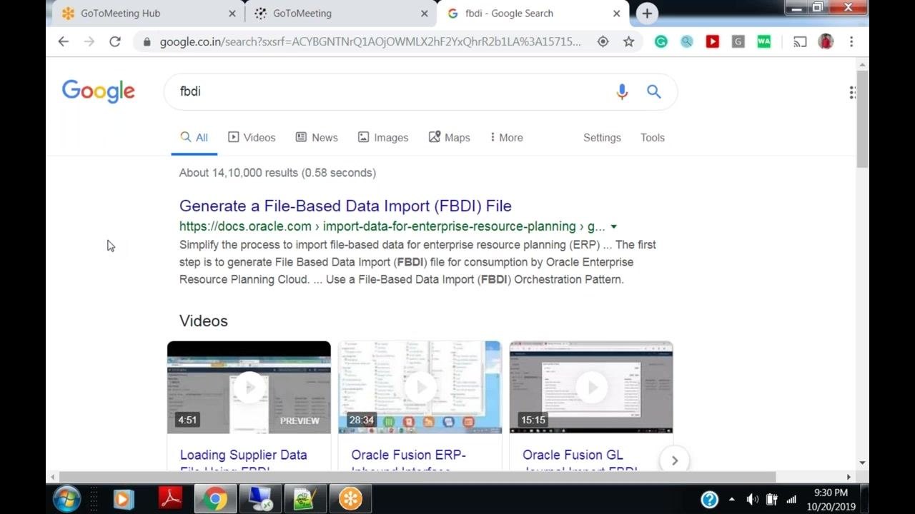Click the address bar URL
Image resolution: width=915 pixels, height=514 pixels.
point(370,42)
